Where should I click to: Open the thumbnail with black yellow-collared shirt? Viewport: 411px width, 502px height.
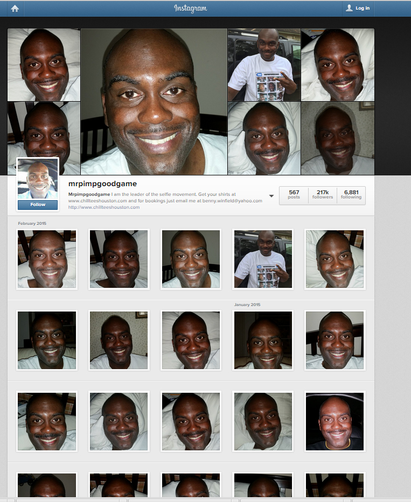coord(335,421)
